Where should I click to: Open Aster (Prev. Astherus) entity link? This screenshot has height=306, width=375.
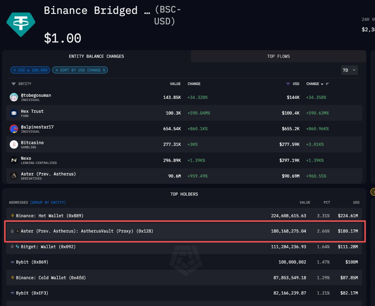pos(48,174)
